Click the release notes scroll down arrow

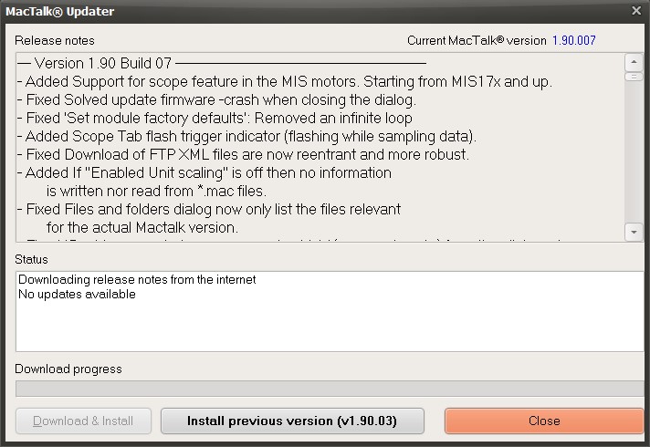tap(634, 232)
